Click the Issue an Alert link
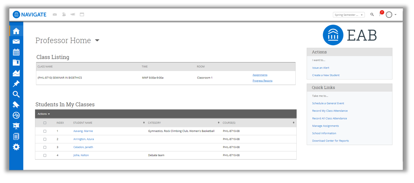Image resolution: width=414 pixels, height=183 pixels. tap(320, 68)
